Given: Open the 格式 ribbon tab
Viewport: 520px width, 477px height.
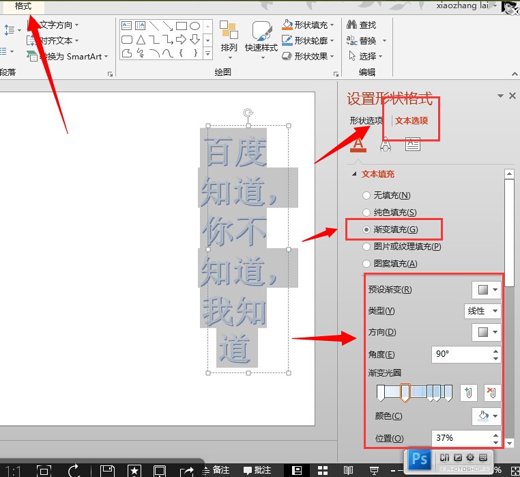Looking at the screenshot, I should 23,6.
